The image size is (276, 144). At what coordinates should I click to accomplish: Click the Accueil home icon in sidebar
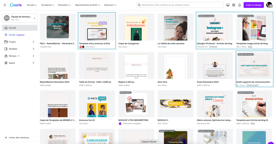(x=6, y=28)
